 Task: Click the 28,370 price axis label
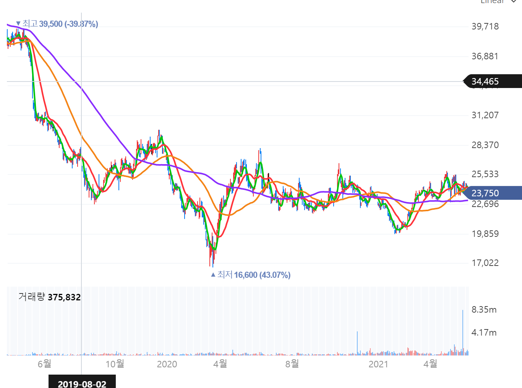point(485,145)
